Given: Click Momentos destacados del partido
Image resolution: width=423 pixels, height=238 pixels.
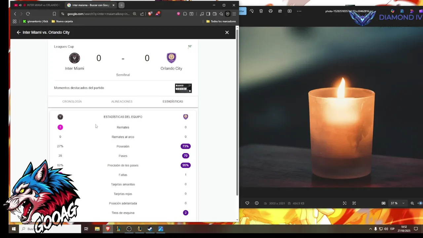Looking at the screenshot, I should 79,88.
